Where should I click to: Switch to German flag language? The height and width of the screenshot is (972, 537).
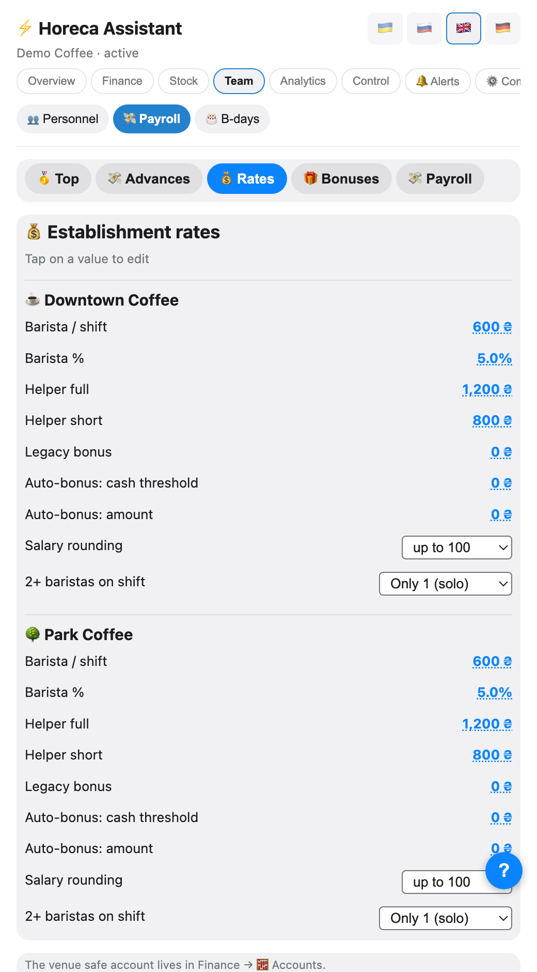[503, 28]
